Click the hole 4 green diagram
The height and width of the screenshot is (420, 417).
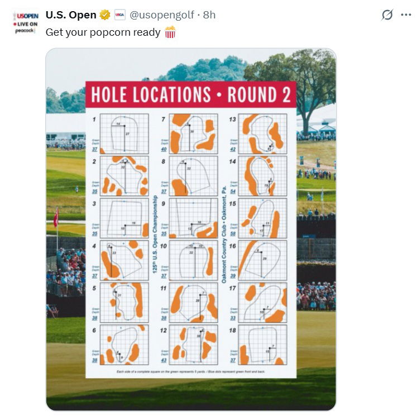click(124, 260)
